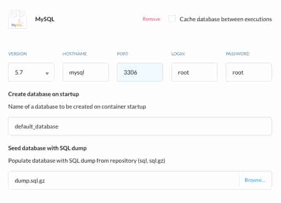
Task: Click the VERSION field label
Action: pos(18,54)
